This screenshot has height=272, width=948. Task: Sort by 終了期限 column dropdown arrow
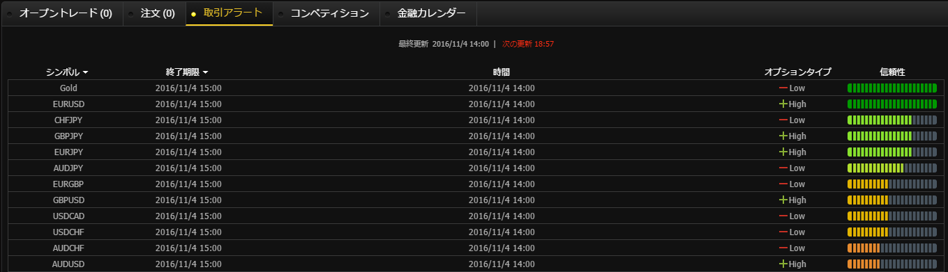click(x=206, y=72)
